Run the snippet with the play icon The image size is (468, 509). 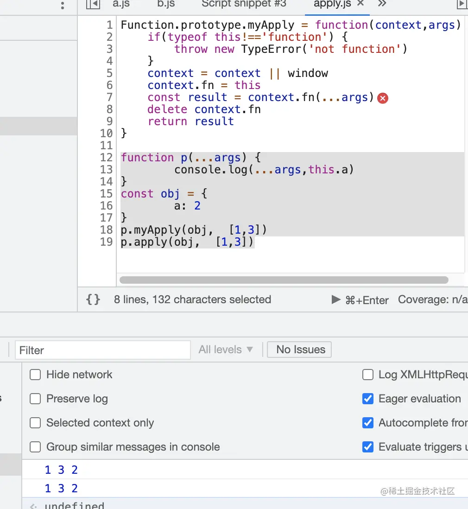336,299
